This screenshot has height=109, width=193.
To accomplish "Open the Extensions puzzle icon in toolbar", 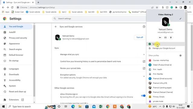I will 176,7.
